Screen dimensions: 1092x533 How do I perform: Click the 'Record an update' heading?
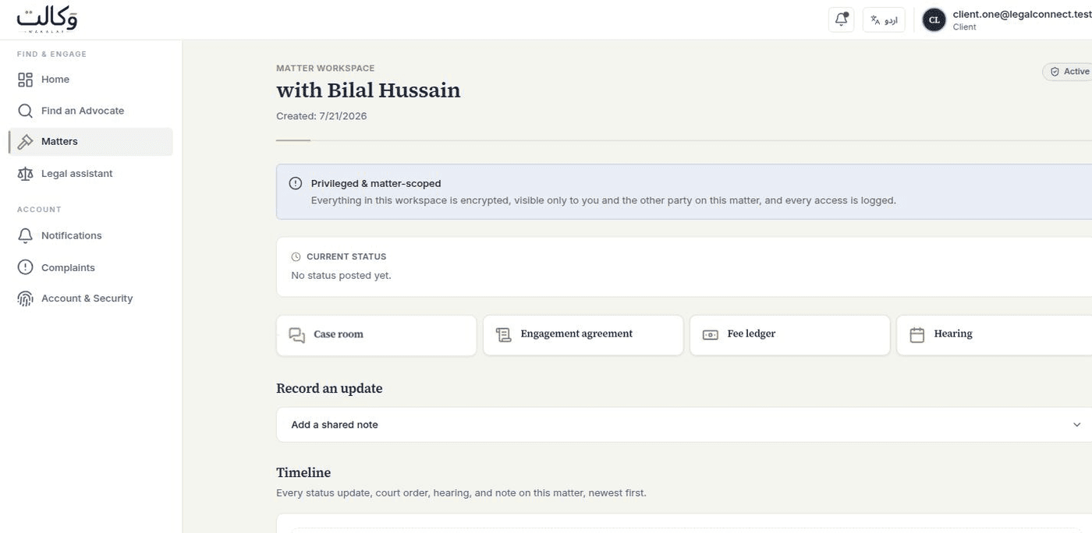point(329,389)
